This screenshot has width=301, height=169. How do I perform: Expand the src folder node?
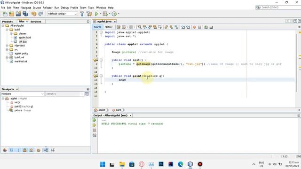(7, 49)
